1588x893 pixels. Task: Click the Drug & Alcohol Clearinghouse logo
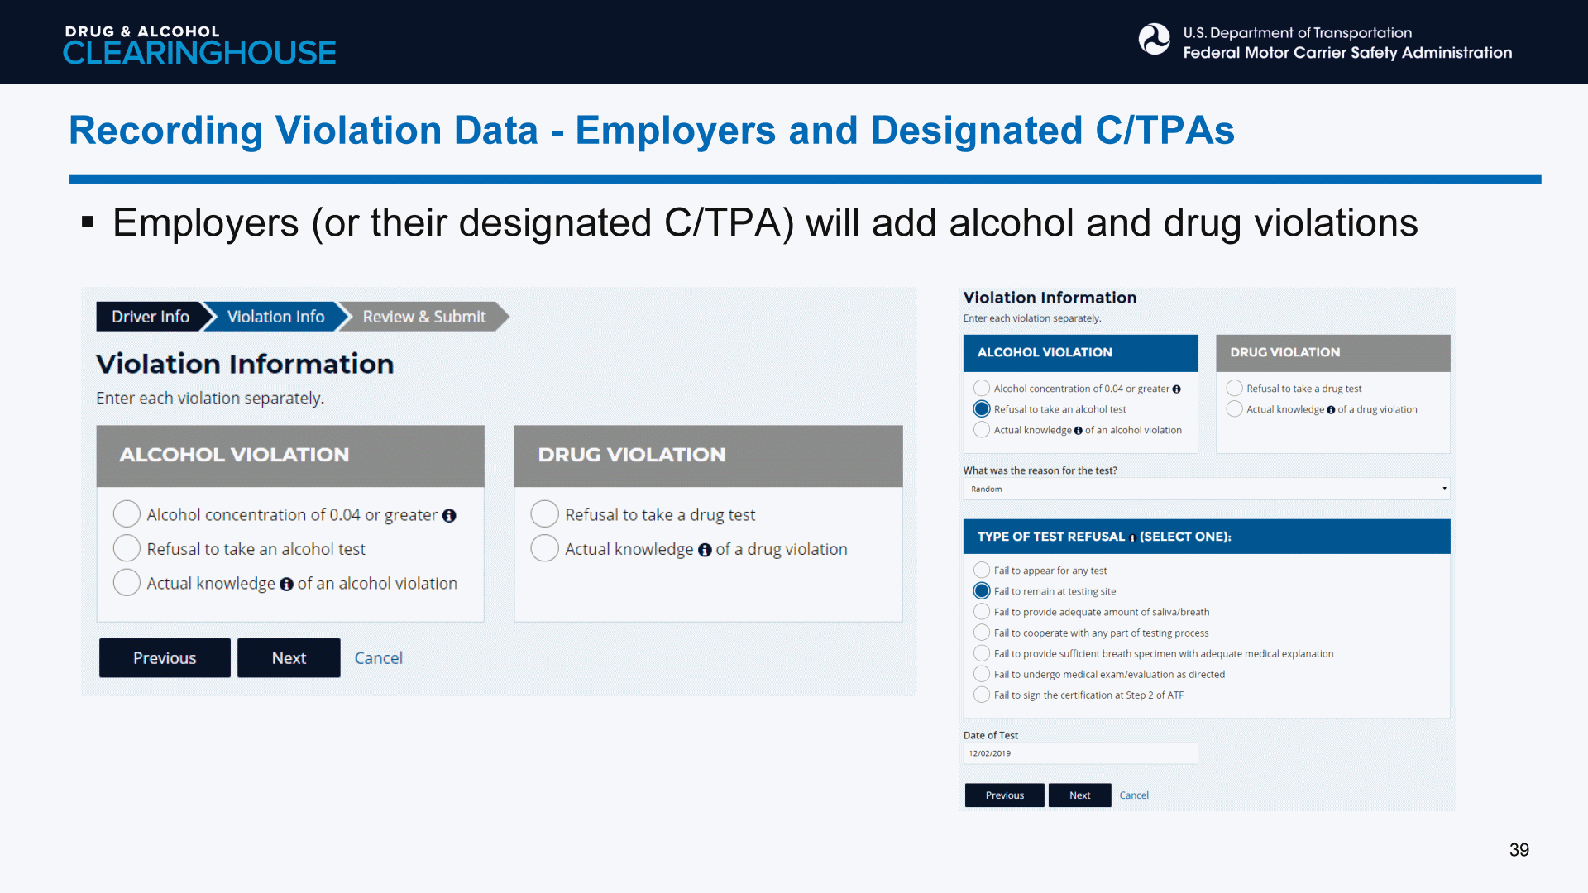tap(199, 45)
